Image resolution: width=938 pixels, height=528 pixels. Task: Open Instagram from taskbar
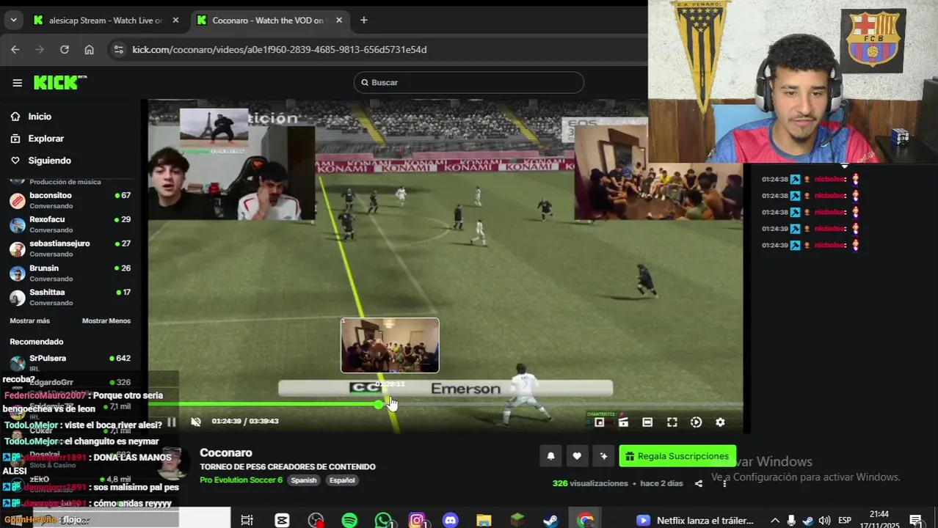pyautogui.click(x=417, y=521)
